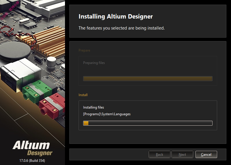Click the Install progress bar
231x165 pixels.
[x=148, y=123]
